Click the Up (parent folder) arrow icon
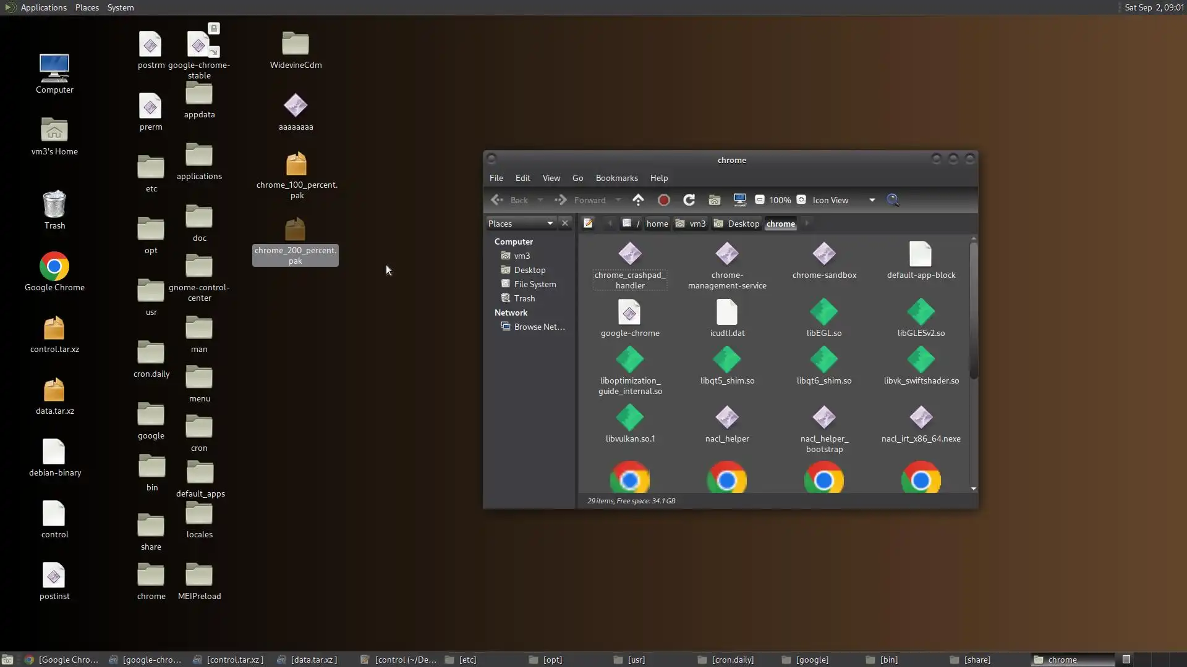Viewport: 1187px width, 667px height. 638,199
